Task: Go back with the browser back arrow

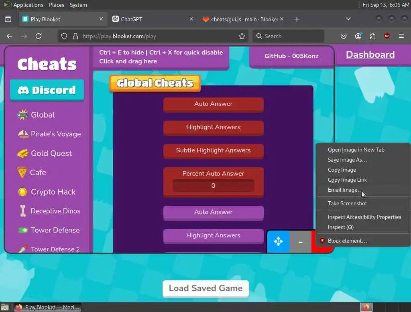Action: click(x=10, y=36)
